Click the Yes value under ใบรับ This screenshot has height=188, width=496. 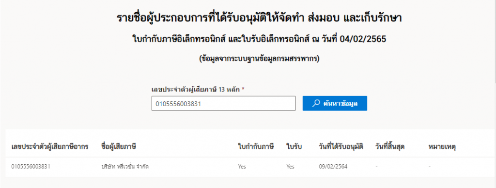291,167
